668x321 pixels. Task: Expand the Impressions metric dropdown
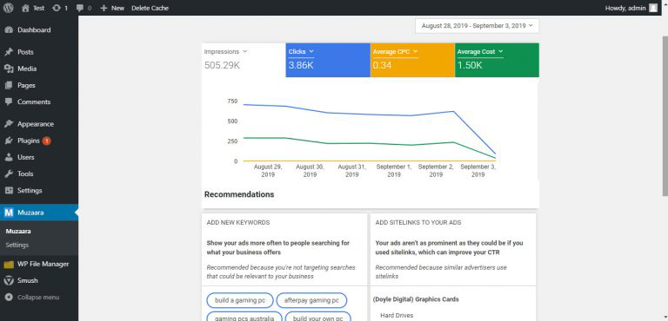[x=245, y=51]
